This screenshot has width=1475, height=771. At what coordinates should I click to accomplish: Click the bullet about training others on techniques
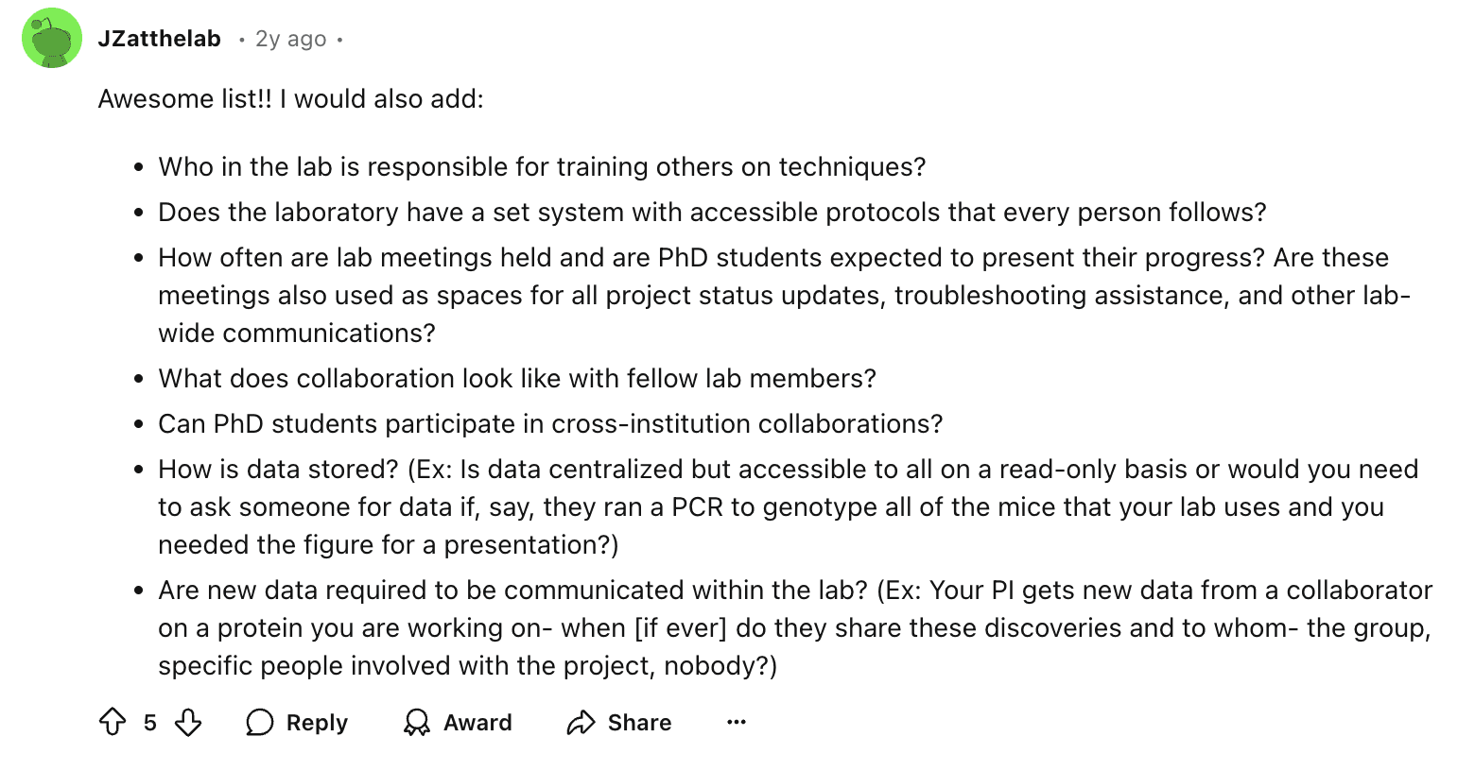coord(542,167)
